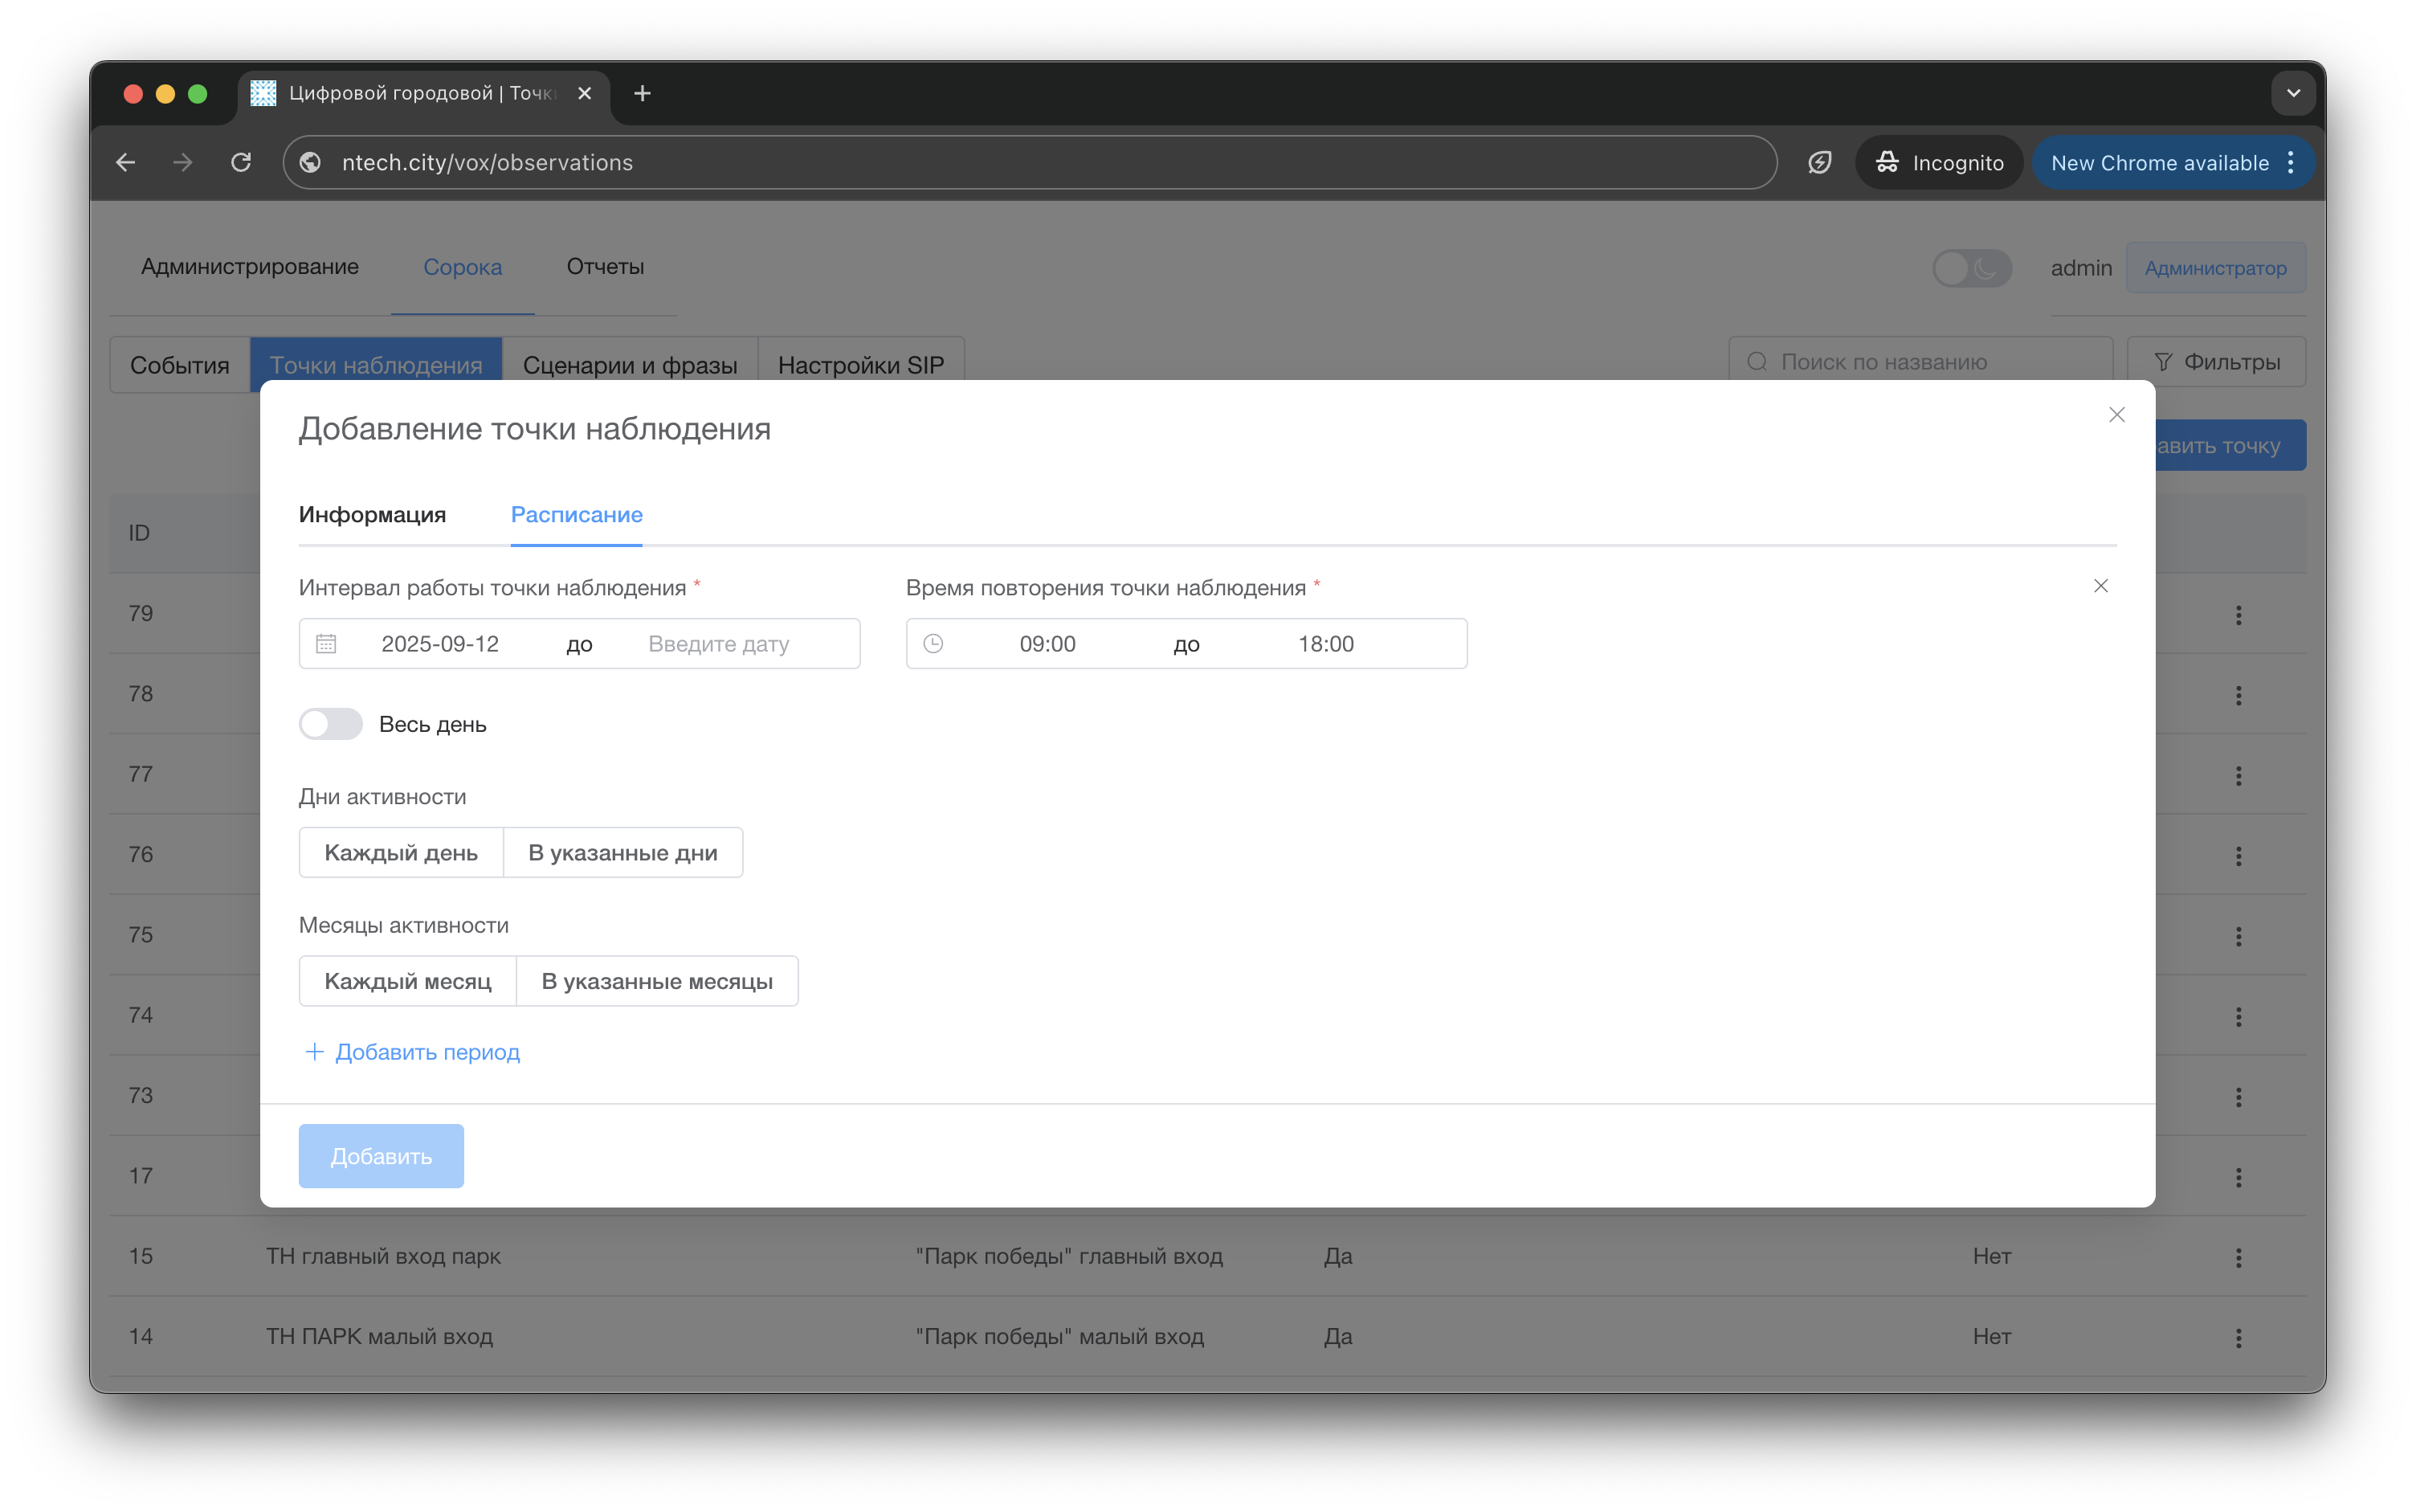Open three-dot menu for row 14
Viewport: 2416px width, 1512px height.
coord(2238,1337)
